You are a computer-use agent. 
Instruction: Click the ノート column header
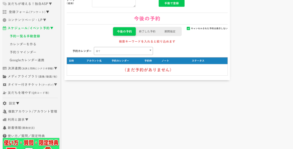[x=165, y=61]
